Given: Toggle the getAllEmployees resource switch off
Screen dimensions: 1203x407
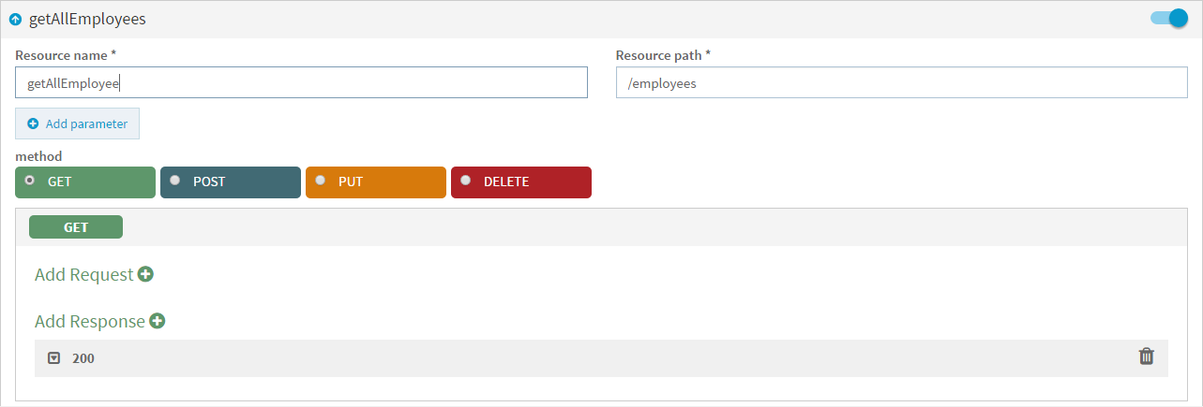Looking at the screenshot, I should coord(1169,18).
